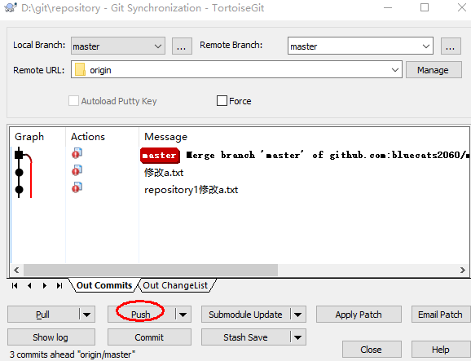Click the action icon beside 修改a.txt commit
Screen dimensions: 471x361
[x=77, y=170]
